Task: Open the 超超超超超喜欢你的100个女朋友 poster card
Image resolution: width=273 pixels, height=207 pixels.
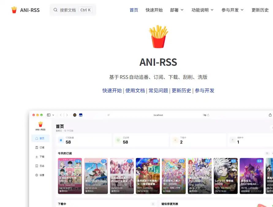Action: click(x=122, y=176)
